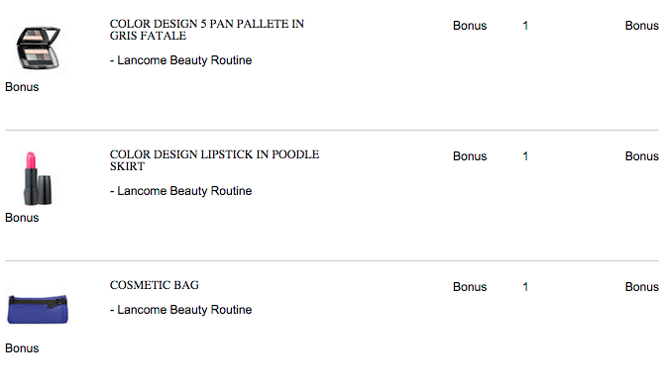This screenshot has width=664, height=390.
Task: Click the Bonus price left of the lipstick quantity
Action: (470, 156)
